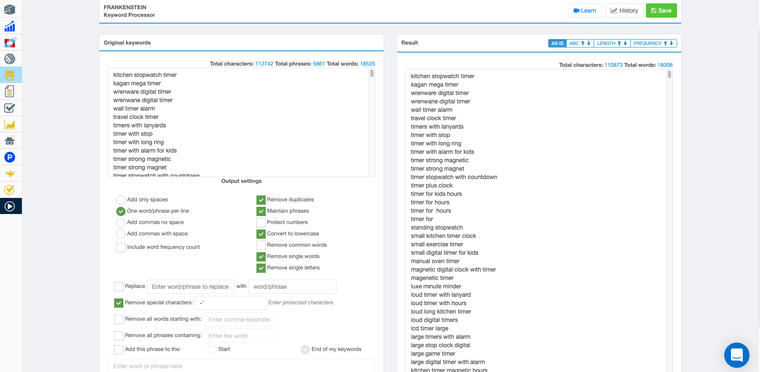Click the Original keywords scrollbar handle
The height and width of the screenshot is (372, 760).
(x=372, y=74)
